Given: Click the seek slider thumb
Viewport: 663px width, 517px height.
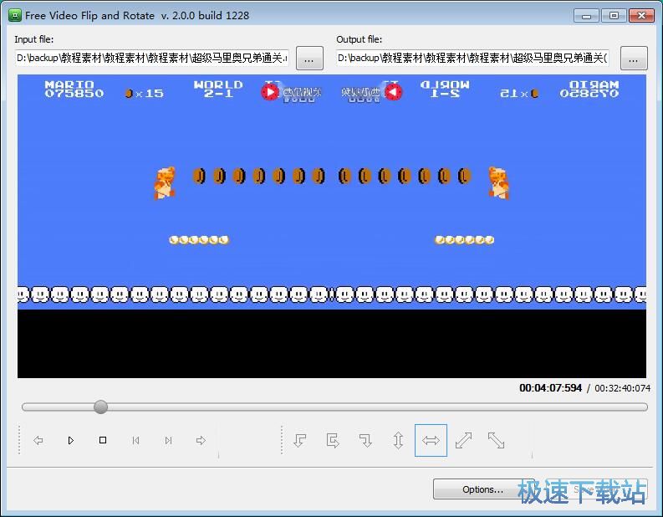Looking at the screenshot, I should [x=100, y=407].
